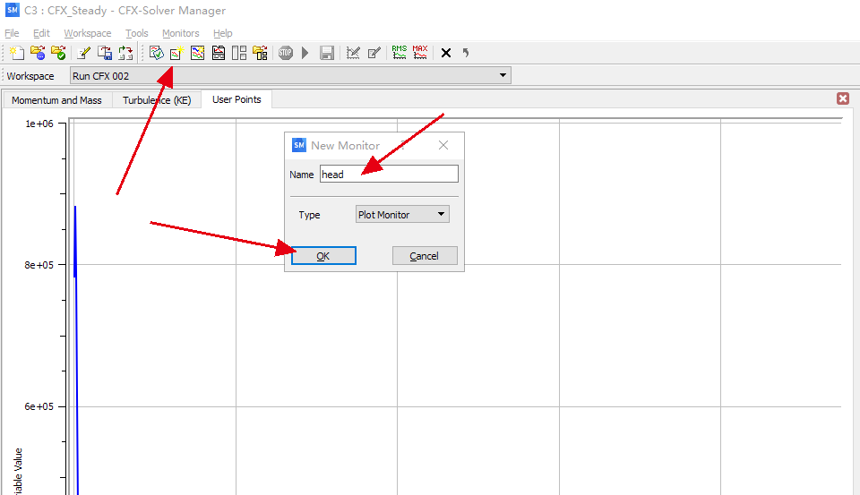Viewport: 860px width, 495px height.
Task: Click the New Monitor toolbar icon
Action: (176, 53)
